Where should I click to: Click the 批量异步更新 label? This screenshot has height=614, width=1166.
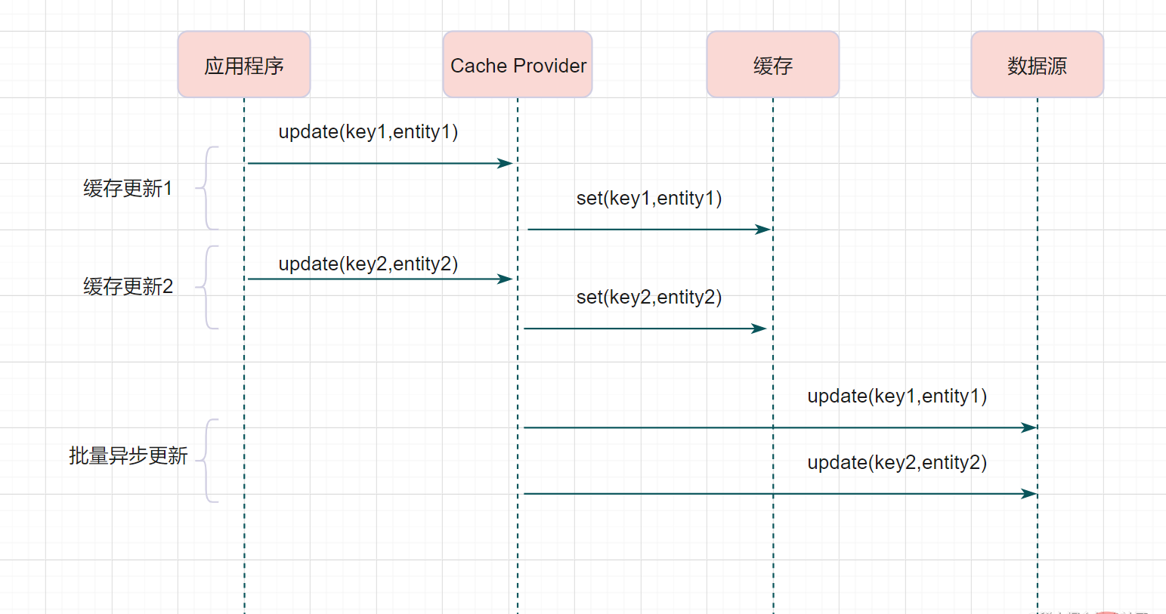click(x=128, y=455)
